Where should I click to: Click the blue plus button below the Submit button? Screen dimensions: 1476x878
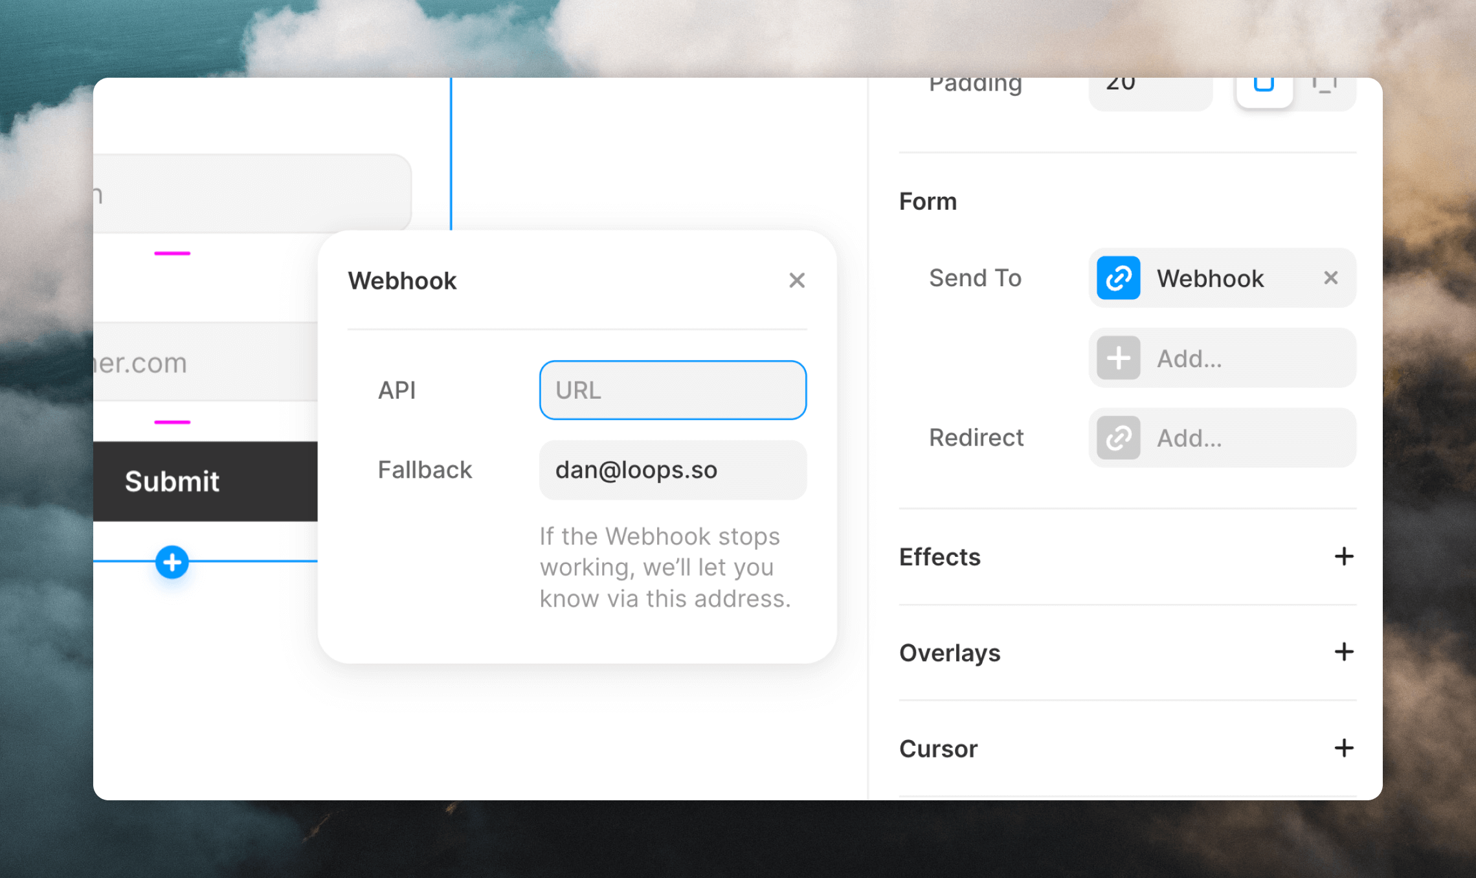tap(171, 562)
